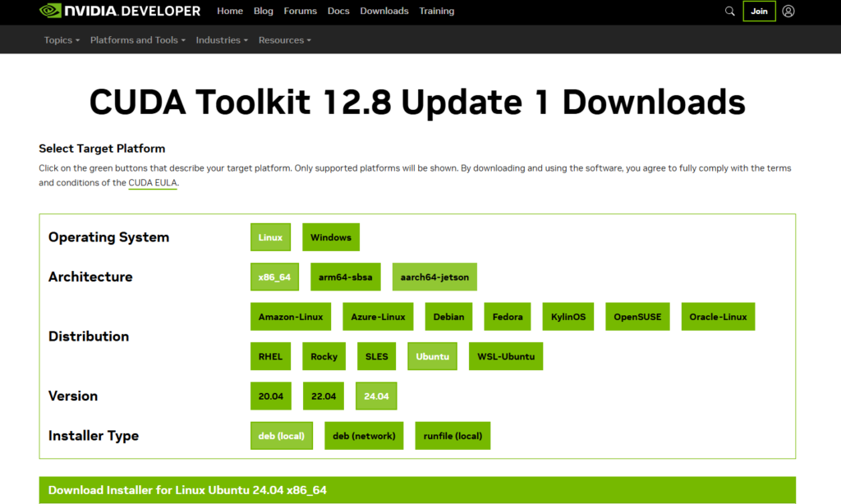This screenshot has height=504, width=841.
Task: Click the Distribution label
Action: click(89, 337)
